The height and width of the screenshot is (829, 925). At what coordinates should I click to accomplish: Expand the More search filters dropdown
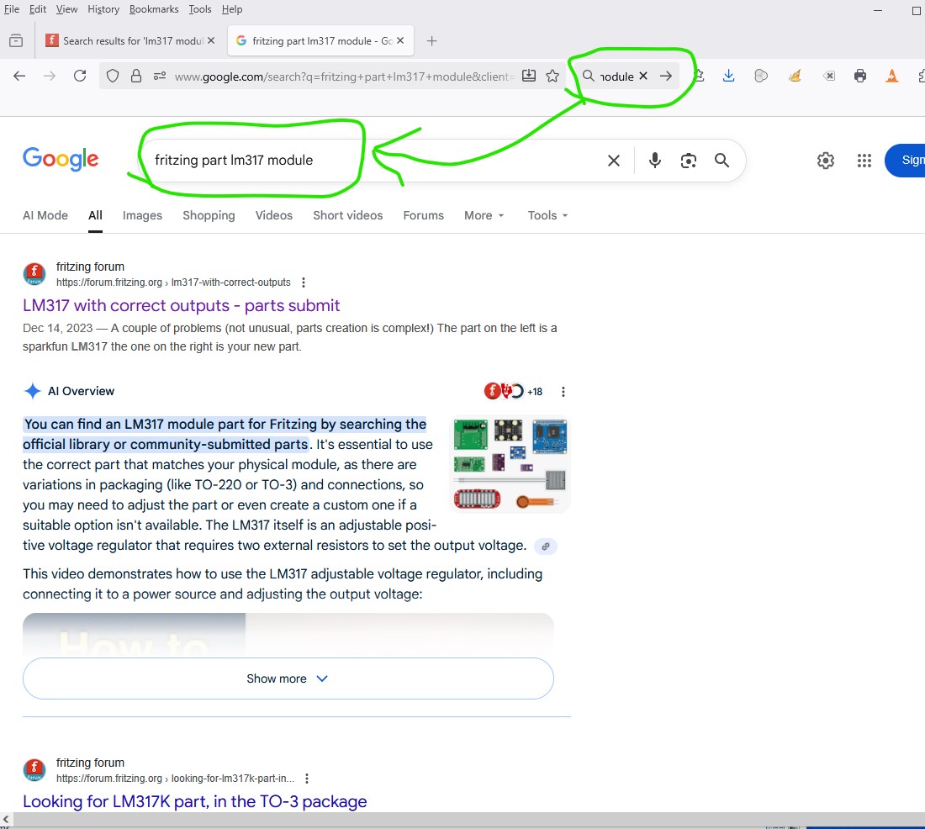click(484, 215)
